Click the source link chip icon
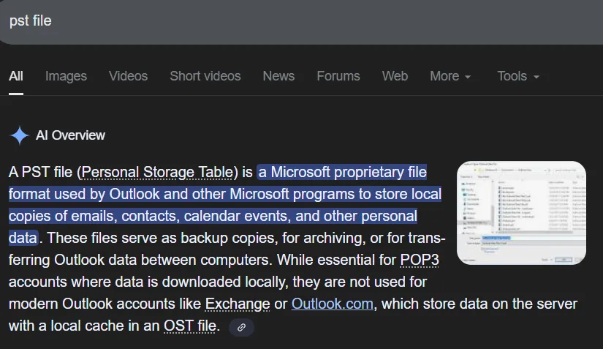The height and width of the screenshot is (349, 603). (x=242, y=327)
